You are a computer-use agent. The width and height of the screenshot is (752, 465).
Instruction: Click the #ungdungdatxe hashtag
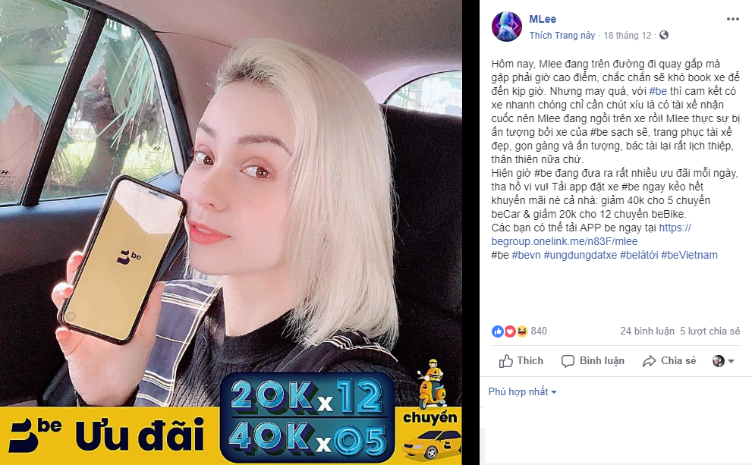click(x=581, y=255)
